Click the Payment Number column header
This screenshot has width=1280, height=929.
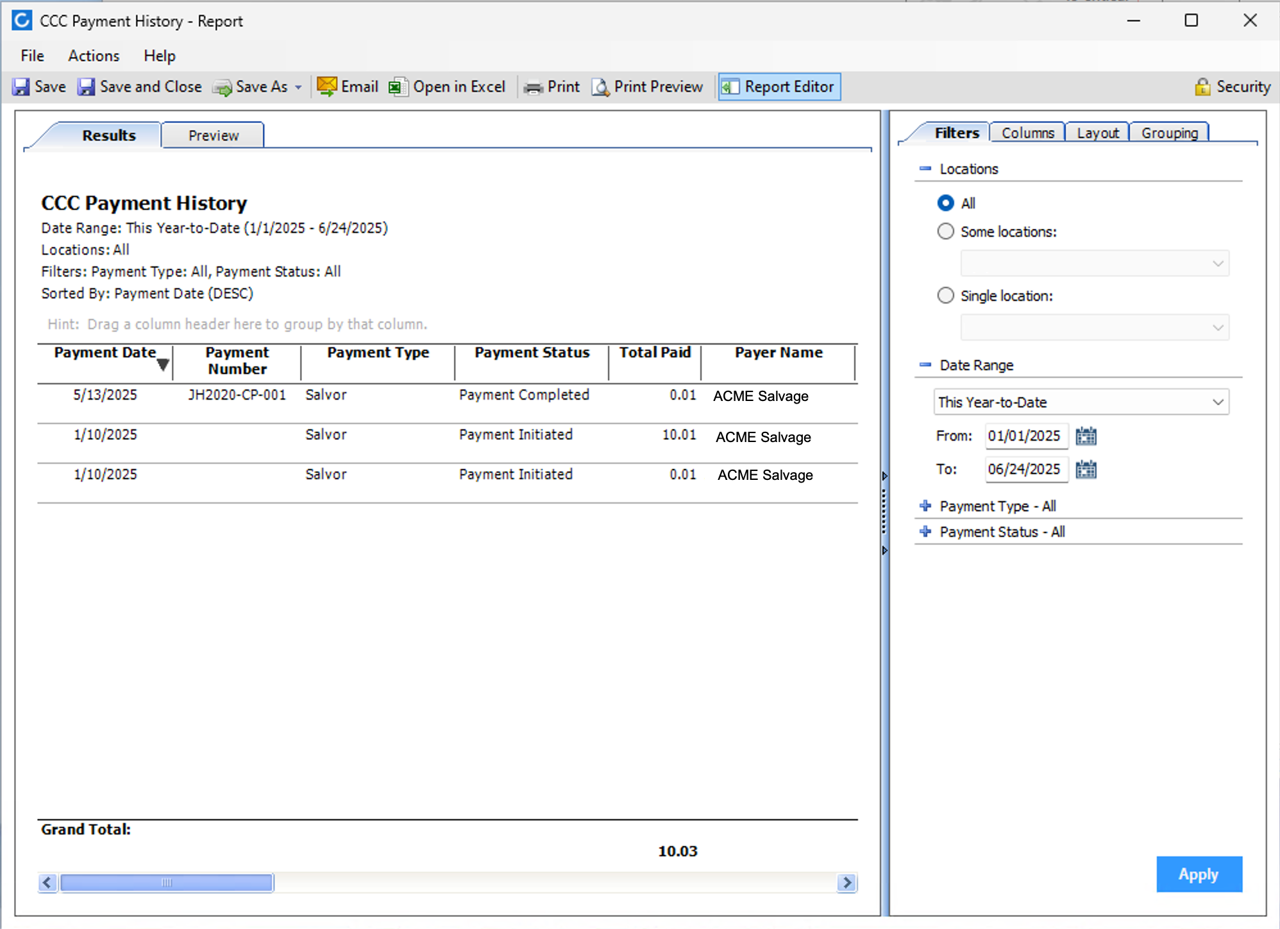[237, 361]
